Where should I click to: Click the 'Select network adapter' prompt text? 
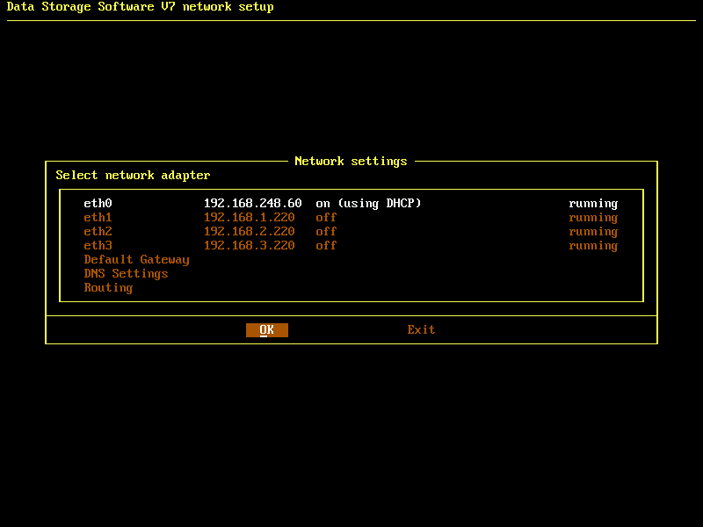point(133,175)
